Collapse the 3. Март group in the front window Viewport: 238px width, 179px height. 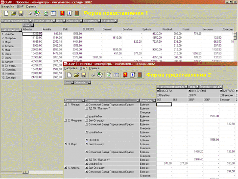pyautogui.click(x=66, y=144)
